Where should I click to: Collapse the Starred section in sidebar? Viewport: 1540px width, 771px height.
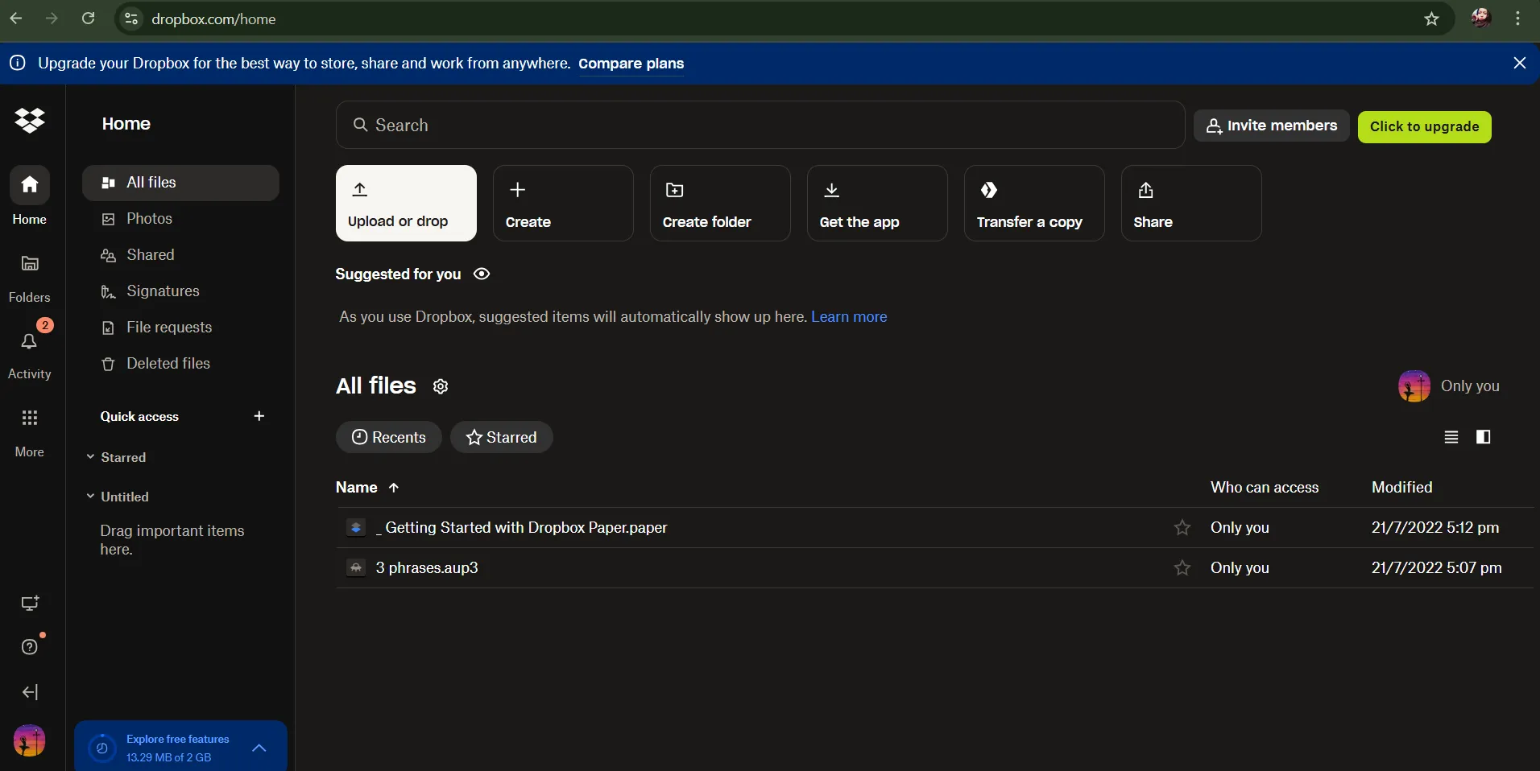(x=90, y=456)
